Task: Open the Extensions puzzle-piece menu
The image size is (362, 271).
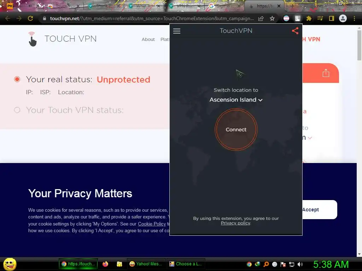Action: [x=309, y=18]
